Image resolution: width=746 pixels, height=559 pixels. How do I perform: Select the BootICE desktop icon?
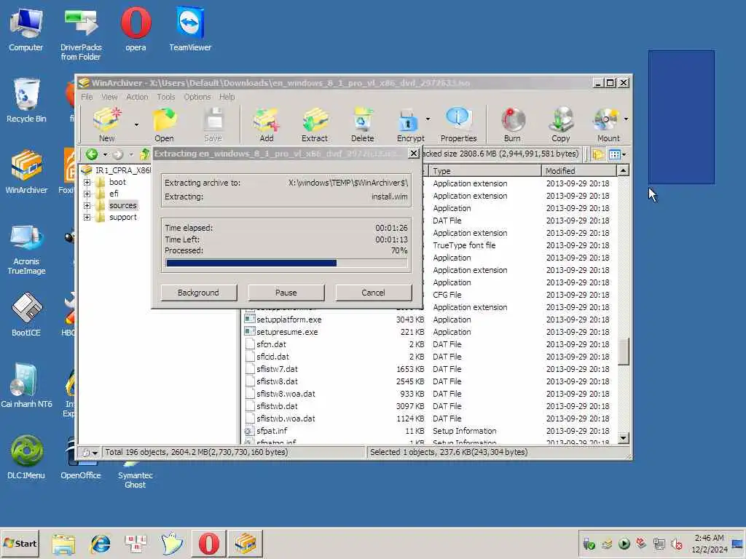pos(26,314)
